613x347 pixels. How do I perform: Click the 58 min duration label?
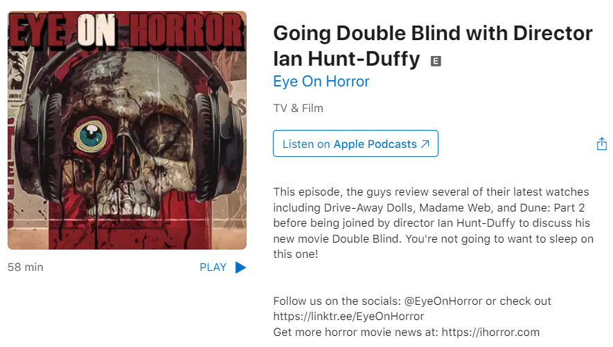[x=26, y=268]
